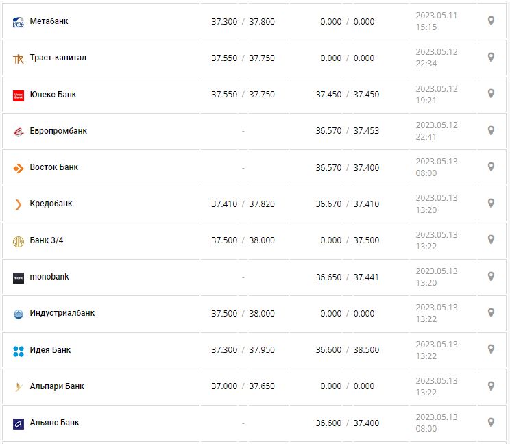
Task: Click the Метабанк logo icon
Action: [x=19, y=23]
